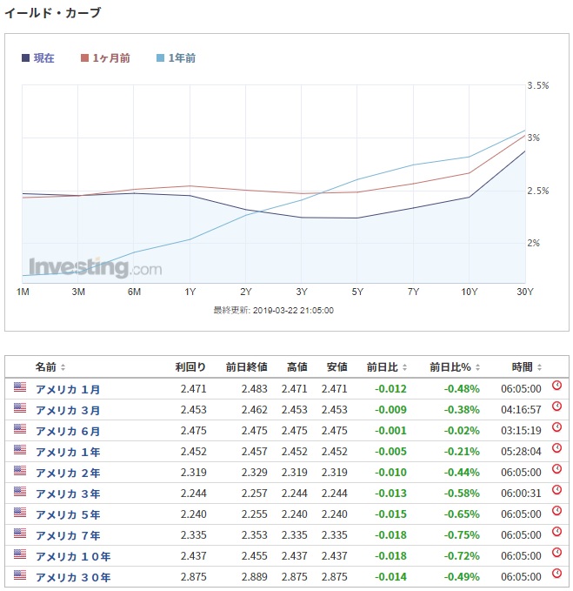
Task: Toggle the 現在 series in chart legend
Action: [x=38, y=58]
